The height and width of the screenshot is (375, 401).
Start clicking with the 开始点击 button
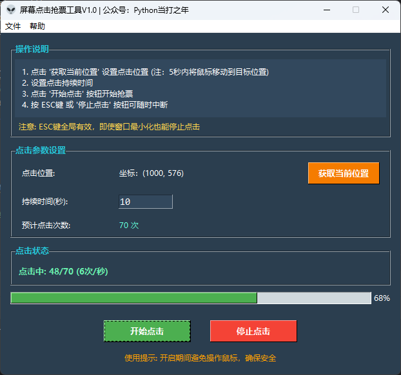[x=147, y=331]
